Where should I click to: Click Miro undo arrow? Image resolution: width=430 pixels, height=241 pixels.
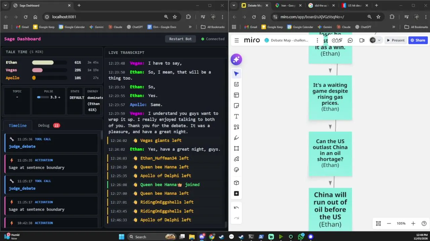tap(236, 208)
